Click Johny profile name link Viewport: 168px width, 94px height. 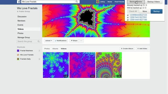click(102, 2)
